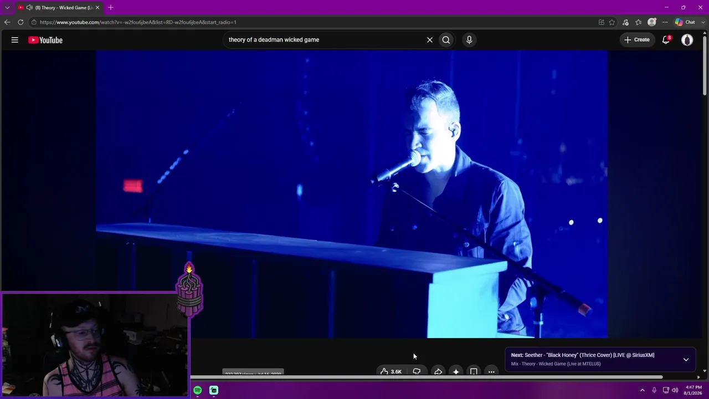Start voice search with the microphone

point(469,40)
